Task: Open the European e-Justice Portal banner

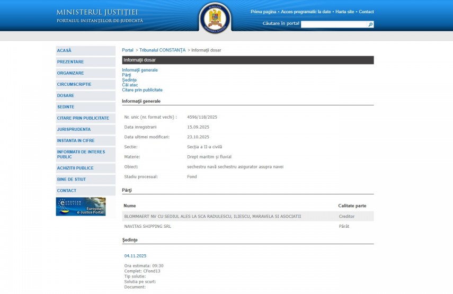Action: coord(81,207)
